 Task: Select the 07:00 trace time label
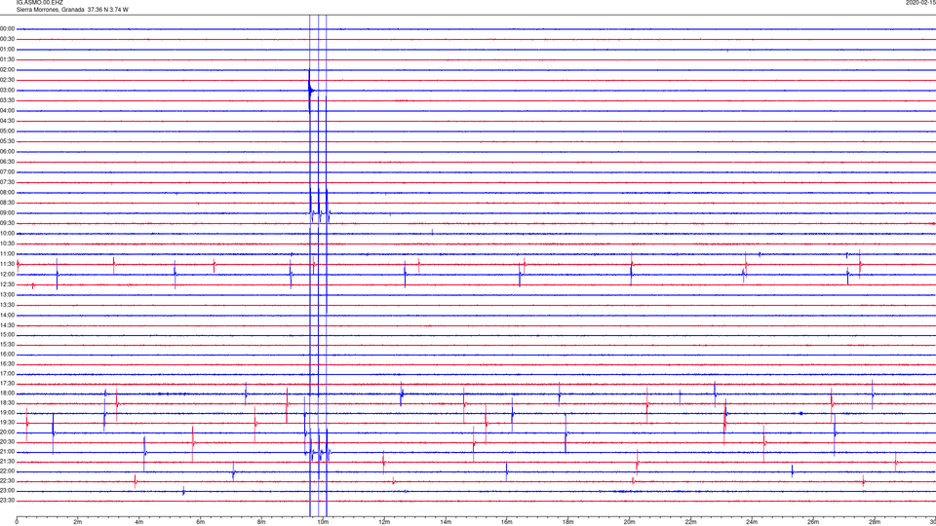tap(7, 171)
